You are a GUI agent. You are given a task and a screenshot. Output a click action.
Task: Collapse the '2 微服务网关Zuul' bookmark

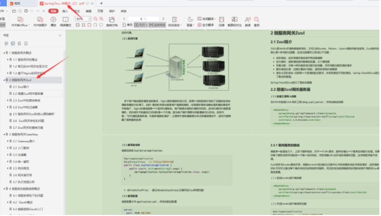pyautogui.click(x=4, y=80)
